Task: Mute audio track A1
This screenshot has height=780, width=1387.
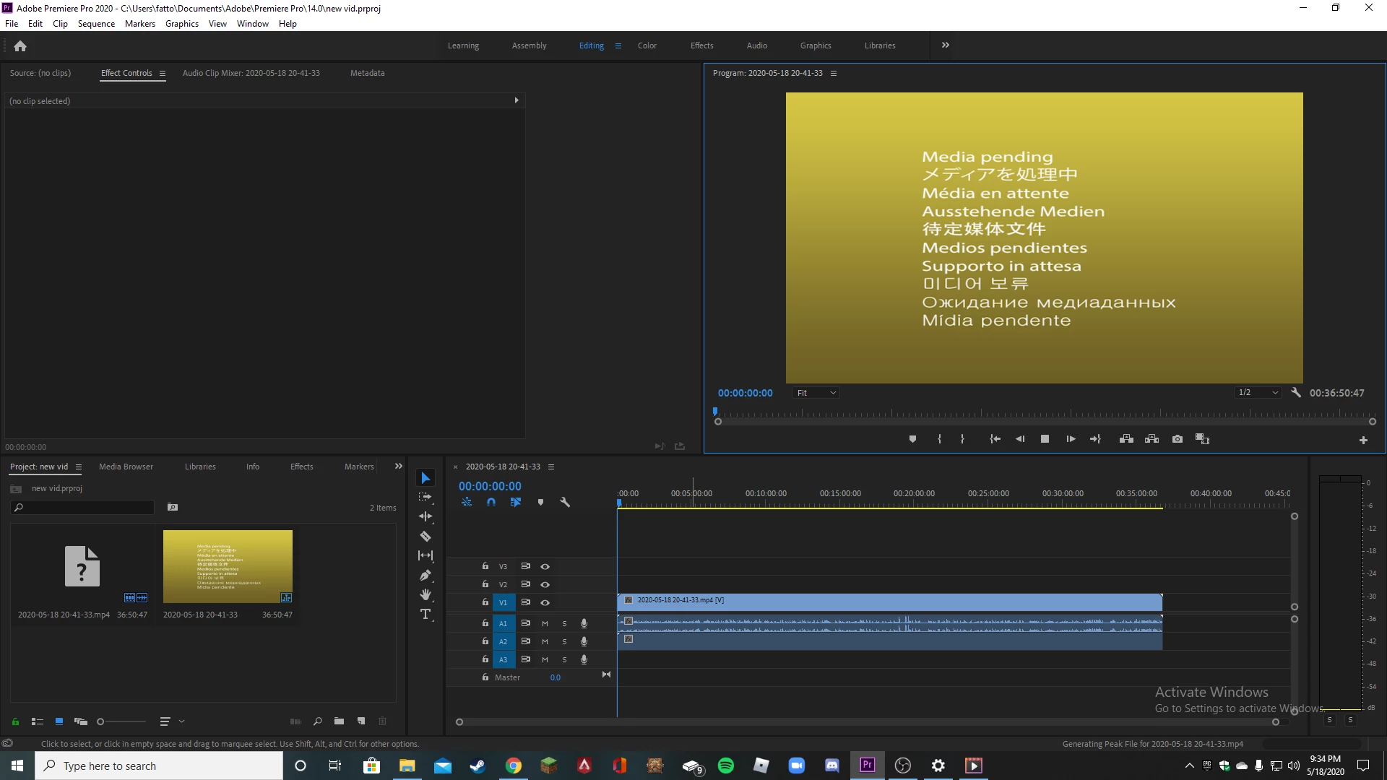Action: pyautogui.click(x=545, y=623)
